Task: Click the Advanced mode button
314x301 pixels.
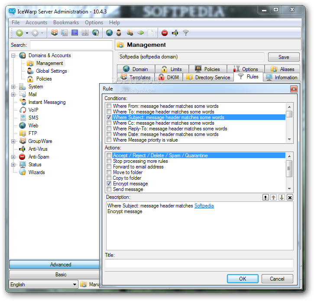Action: click(x=54, y=265)
